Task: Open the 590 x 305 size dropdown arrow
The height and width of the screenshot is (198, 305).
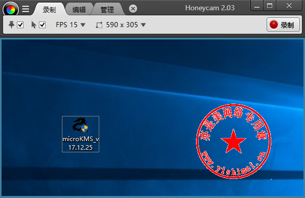Action: click(x=143, y=25)
